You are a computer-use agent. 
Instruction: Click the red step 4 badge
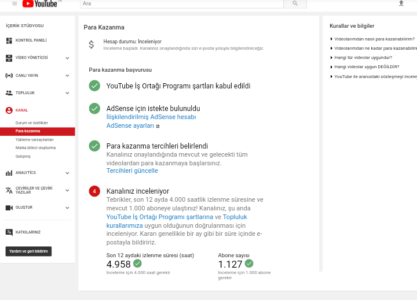coord(94,191)
